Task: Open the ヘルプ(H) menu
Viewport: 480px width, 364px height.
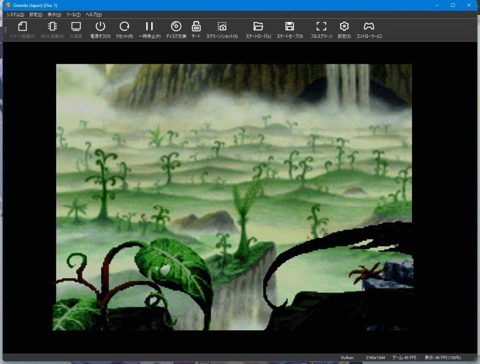Action: [x=93, y=15]
